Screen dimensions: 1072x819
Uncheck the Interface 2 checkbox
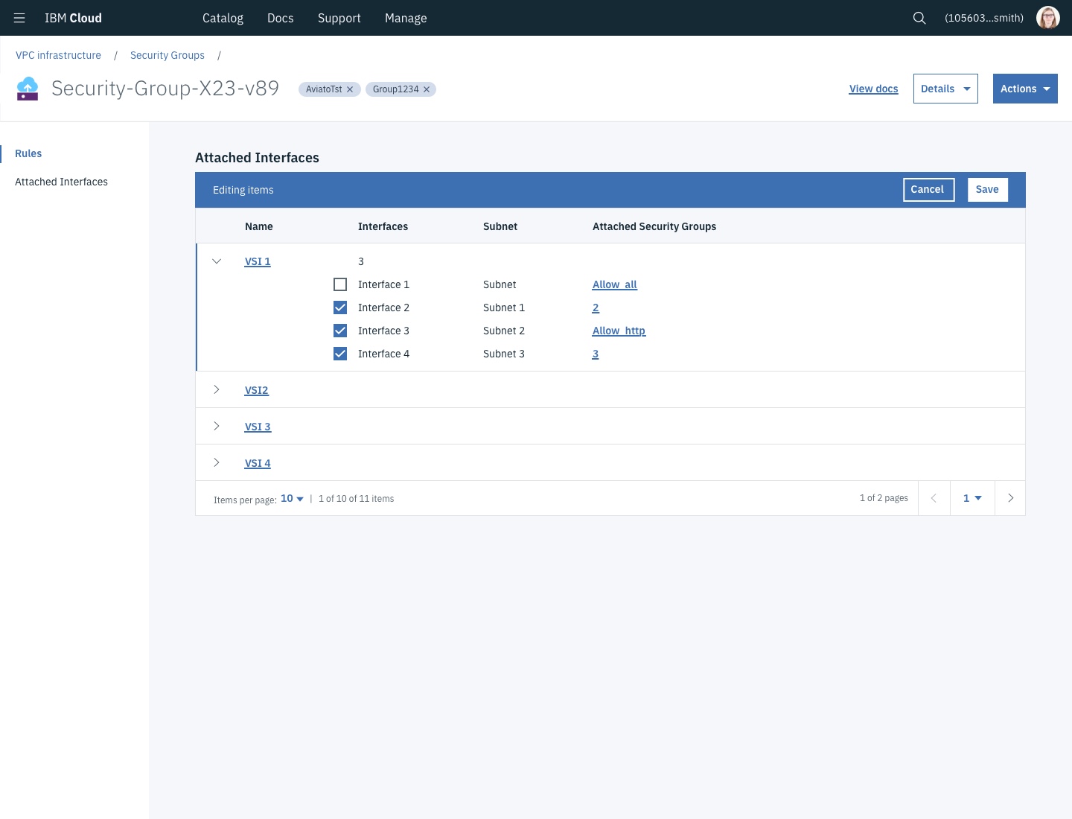(340, 307)
